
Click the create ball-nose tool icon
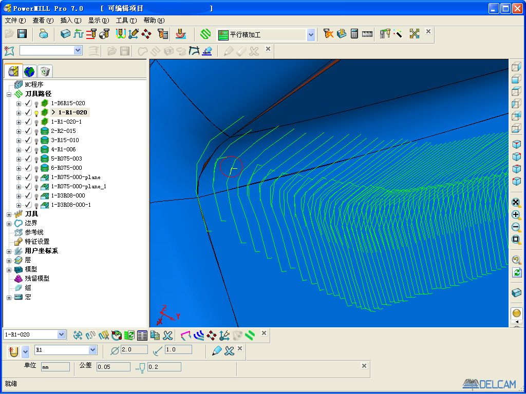click(14, 351)
